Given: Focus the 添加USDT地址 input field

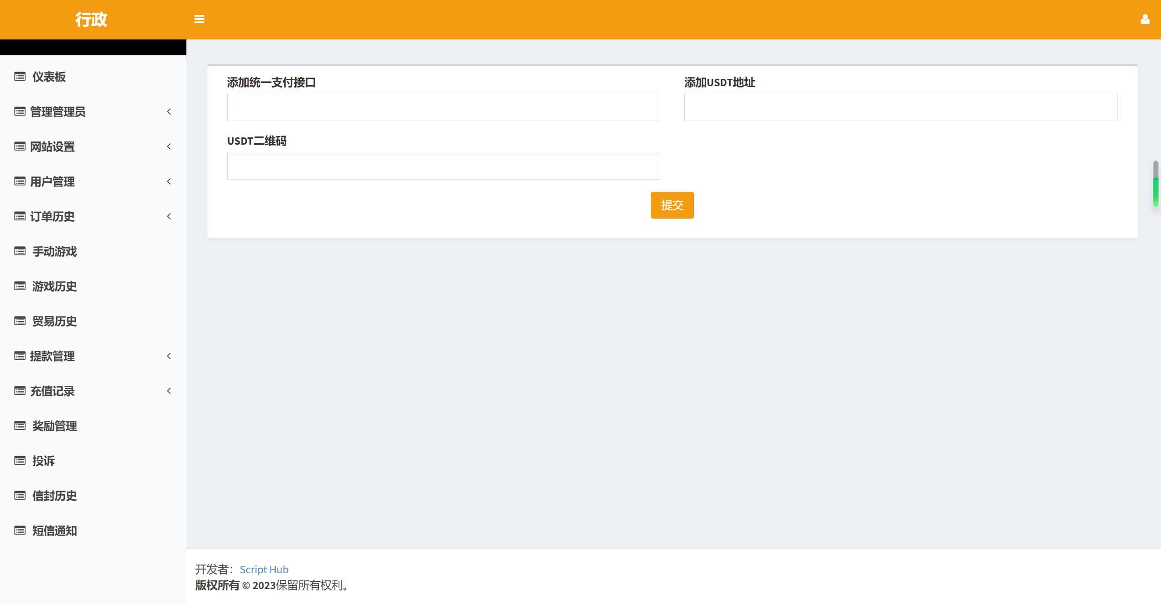Looking at the screenshot, I should [901, 107].
